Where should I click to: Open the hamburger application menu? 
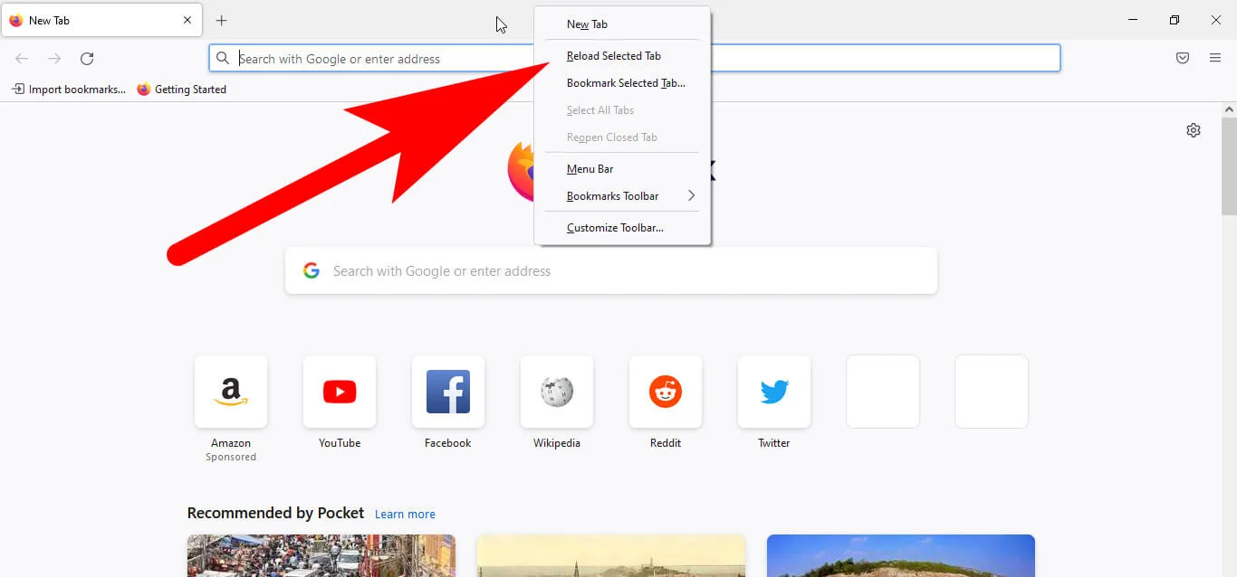pyautogui.click(x=1215, y=58)
